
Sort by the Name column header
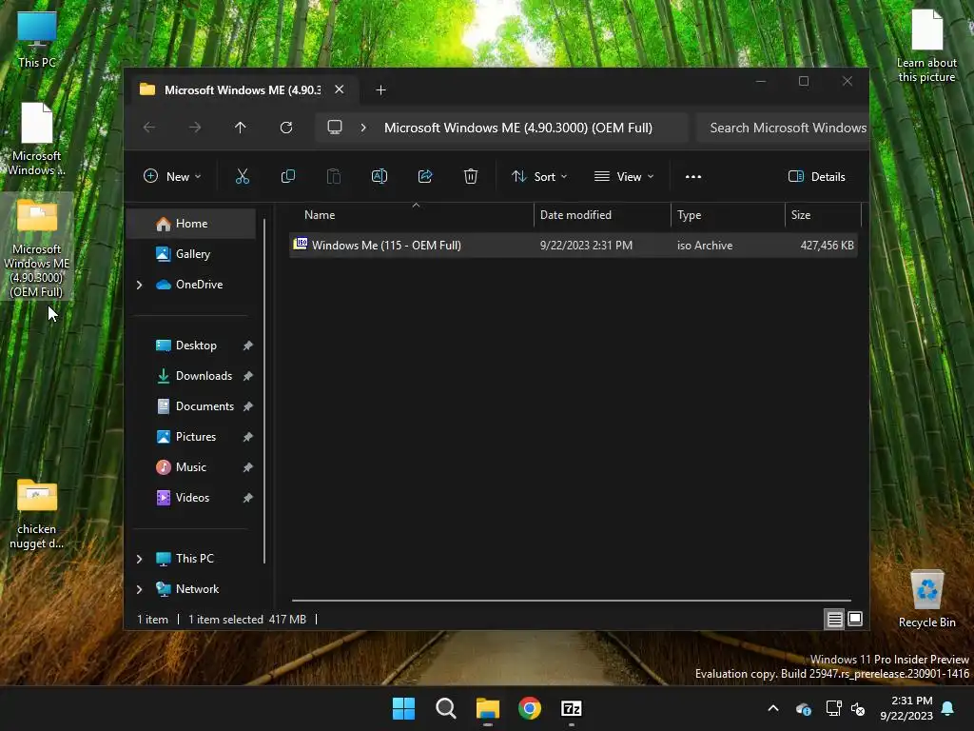[x=412, y=215]
